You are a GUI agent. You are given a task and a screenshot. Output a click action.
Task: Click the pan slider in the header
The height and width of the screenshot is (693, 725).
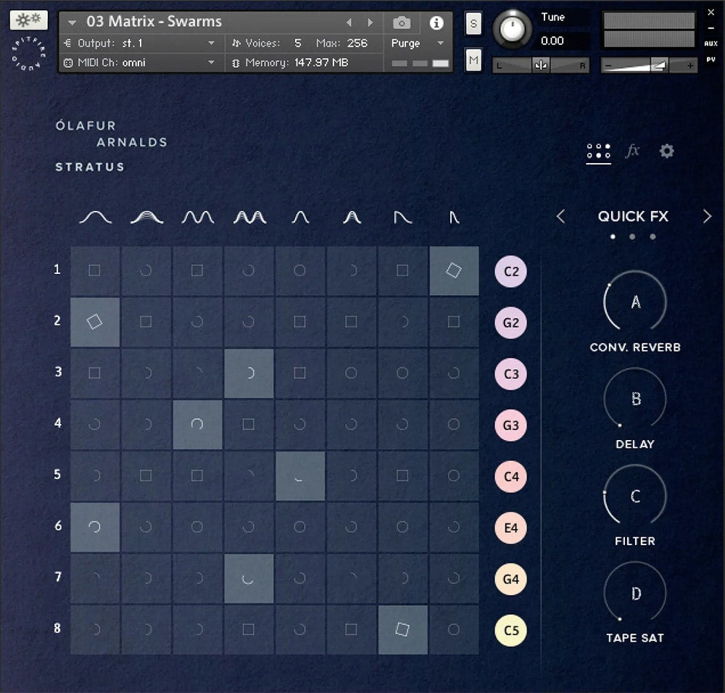coord(539,65)
